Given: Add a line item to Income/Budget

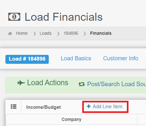Looking at the screenshot, I should pyautogui.click(x=105, y=107).
